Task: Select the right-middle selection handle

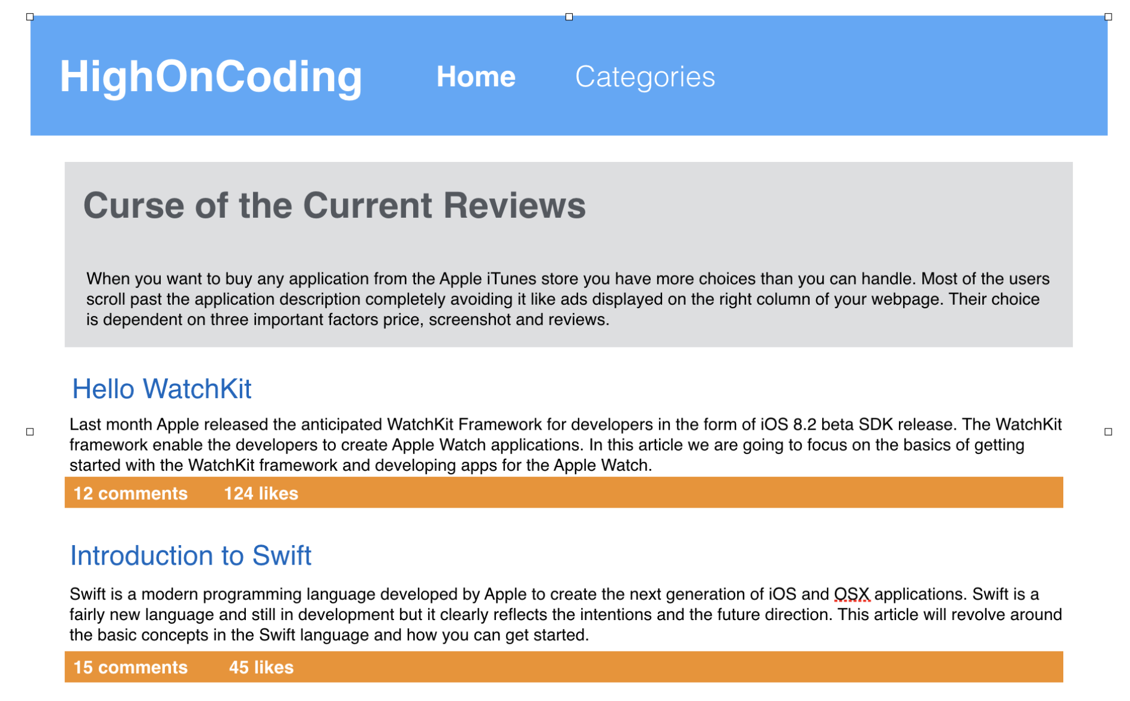Action: [x=1107, y=432]
